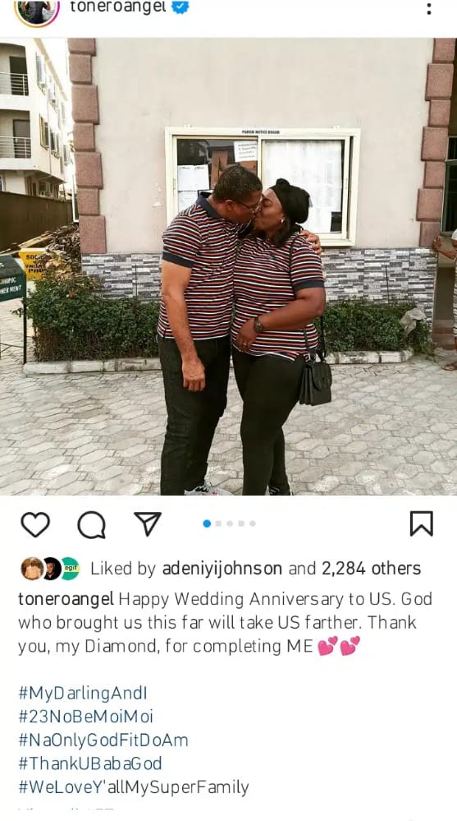Go to second carousel dot
This screenshot has width=457, height=821.
pyautogui.click(x=218, y=524)
